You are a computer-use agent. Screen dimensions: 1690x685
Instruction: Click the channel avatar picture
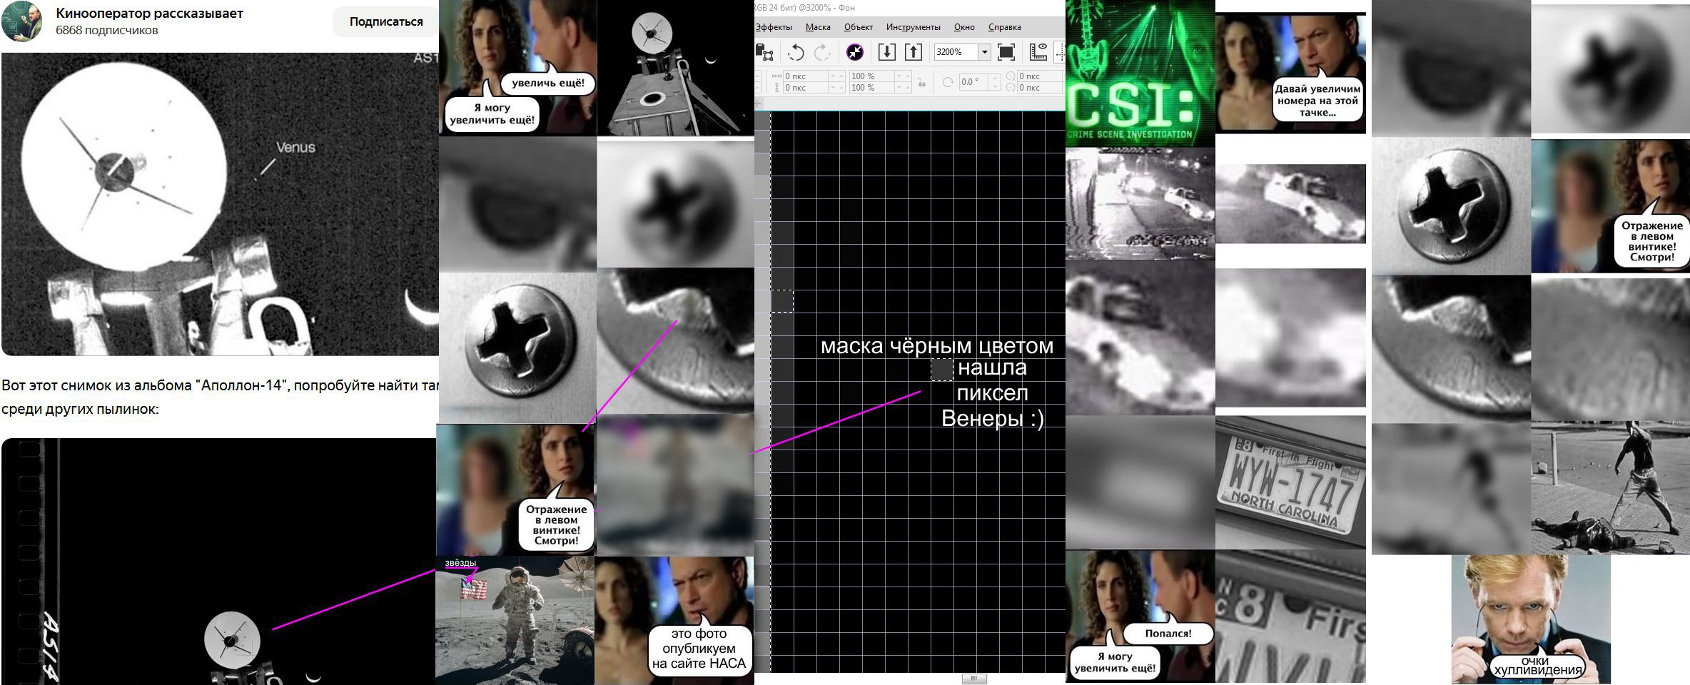coord(22,21)
